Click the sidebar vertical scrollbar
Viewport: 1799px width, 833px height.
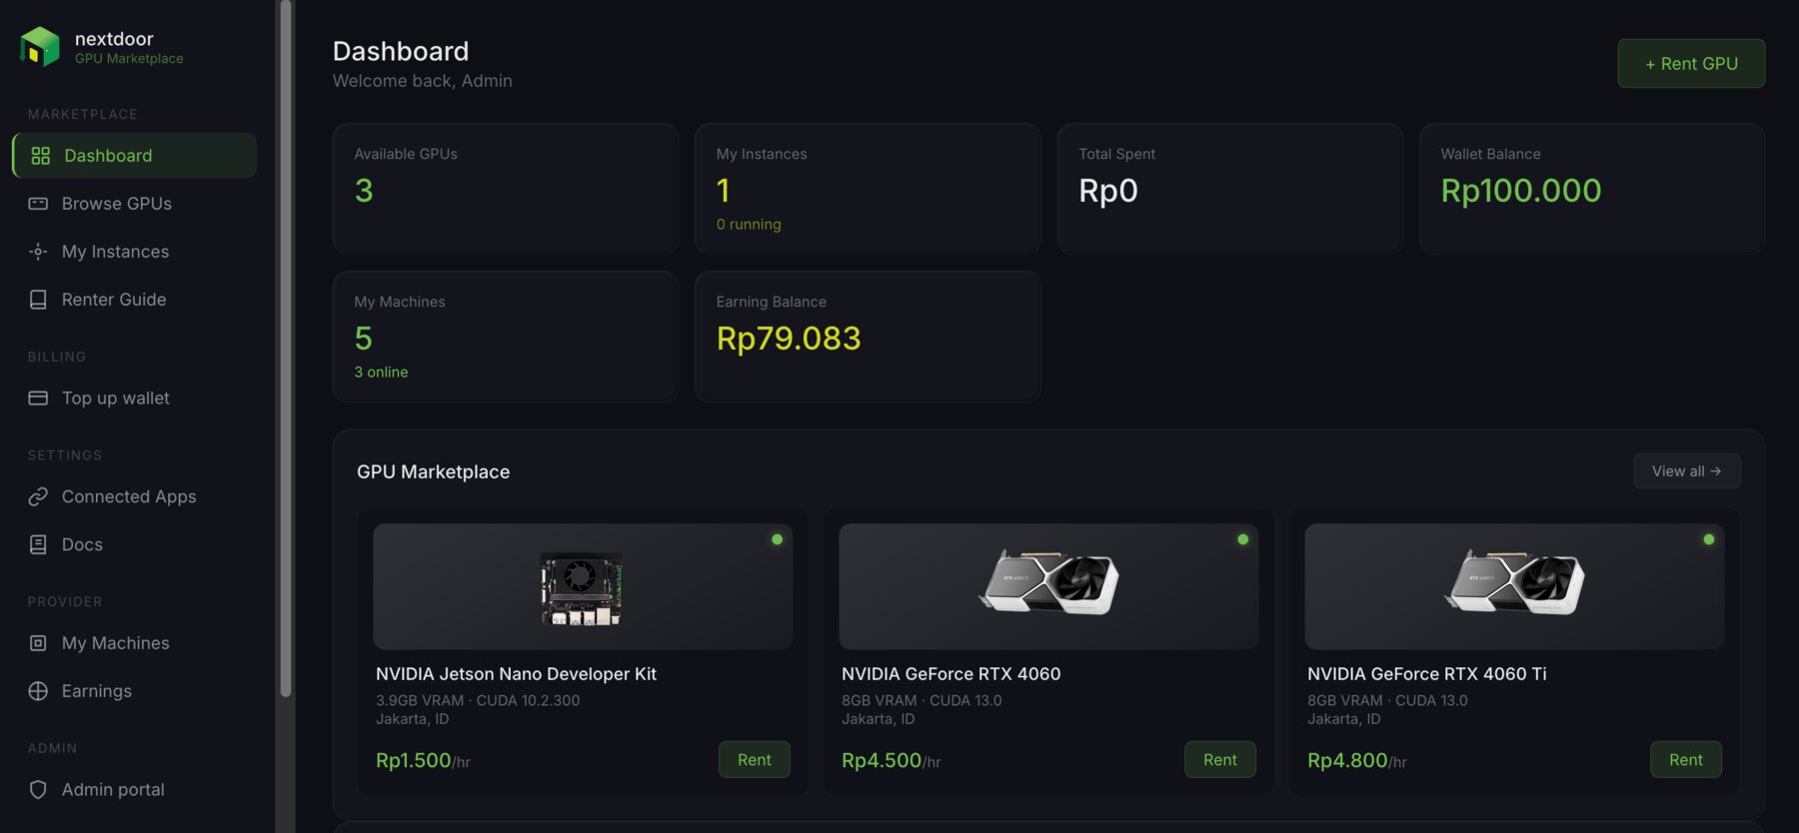pos(286,349)
